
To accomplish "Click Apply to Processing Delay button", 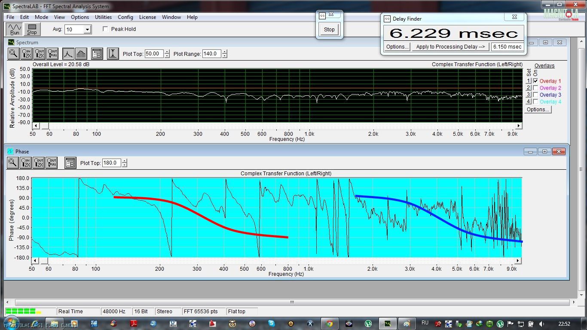I will click(x=450, y=47).
